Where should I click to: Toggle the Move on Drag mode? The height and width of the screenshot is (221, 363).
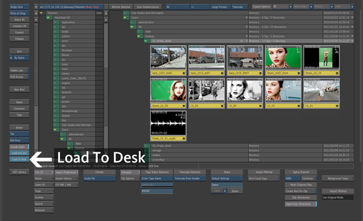click(19, 13)
